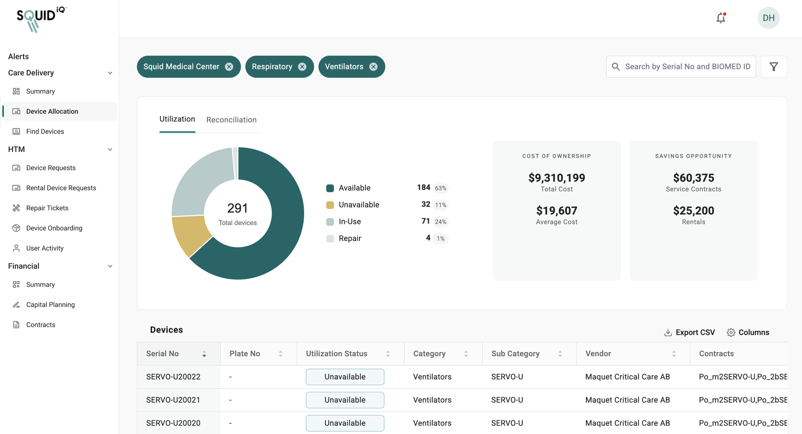Click the Unavailable legend color swatch

pos(330,205)
